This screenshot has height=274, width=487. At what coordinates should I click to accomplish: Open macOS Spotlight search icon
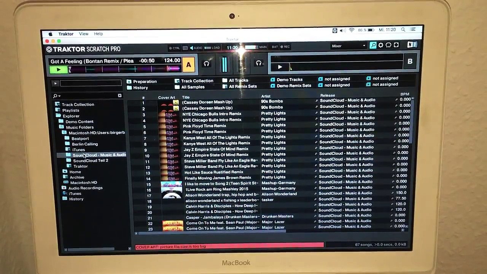pyautogui.click(x=403, y=30)
